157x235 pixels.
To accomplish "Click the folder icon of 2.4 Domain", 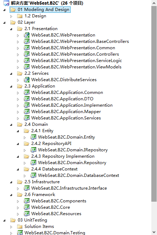I will (20, 124).
